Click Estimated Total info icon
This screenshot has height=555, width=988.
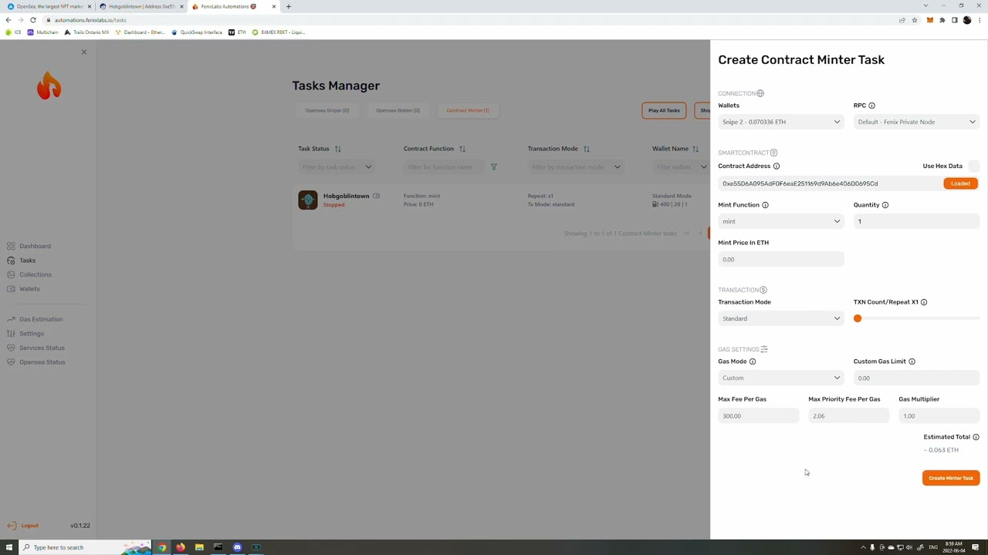[976, 437]
